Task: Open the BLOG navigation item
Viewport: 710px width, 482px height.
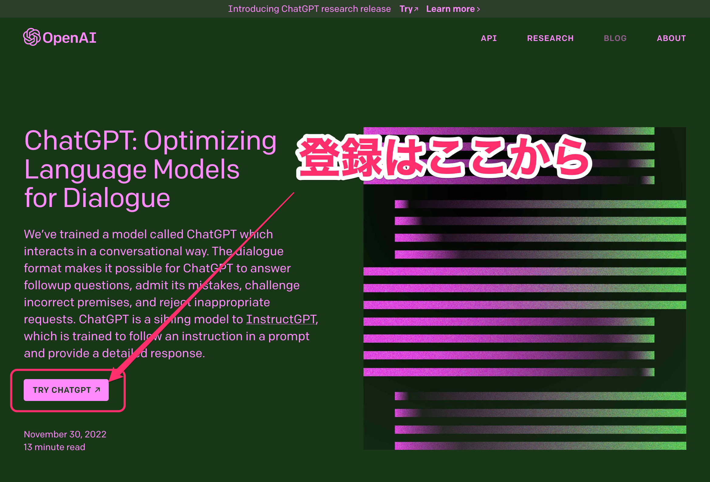Action: pos(615,38)
